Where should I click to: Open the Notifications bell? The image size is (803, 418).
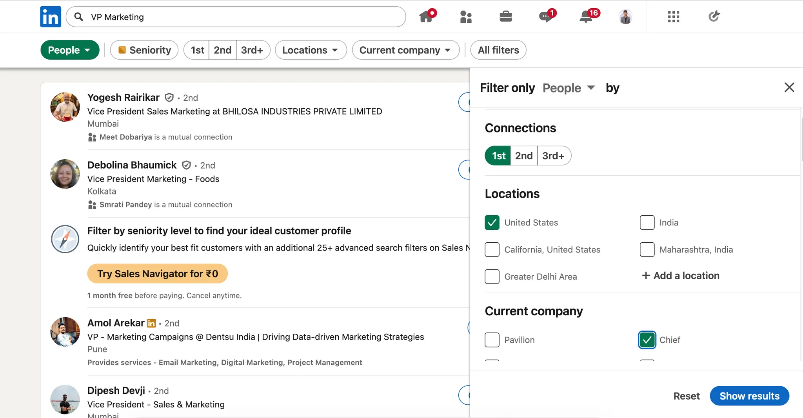coord(586,16)
